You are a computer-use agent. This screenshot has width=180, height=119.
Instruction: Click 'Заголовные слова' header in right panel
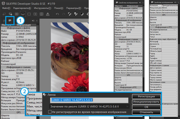click(x=163, y=82)
